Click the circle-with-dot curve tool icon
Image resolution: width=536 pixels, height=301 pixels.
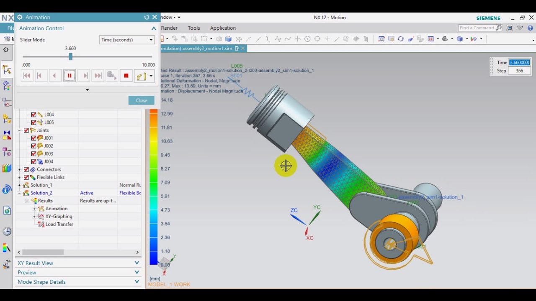(307, 39)
